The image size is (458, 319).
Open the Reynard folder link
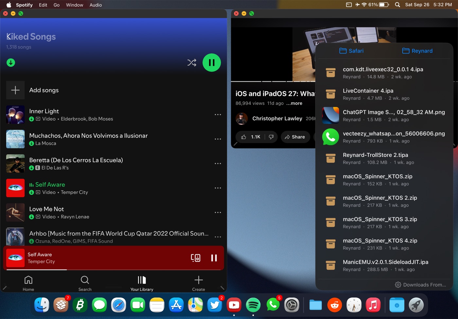(417, 51)
